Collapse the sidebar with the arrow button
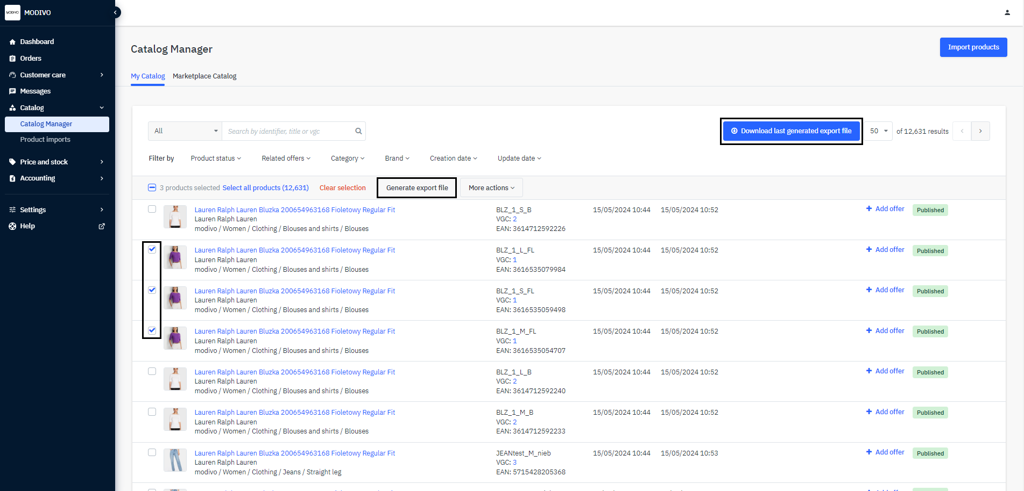Screen dimensions: 1024x491 [115, 12]
